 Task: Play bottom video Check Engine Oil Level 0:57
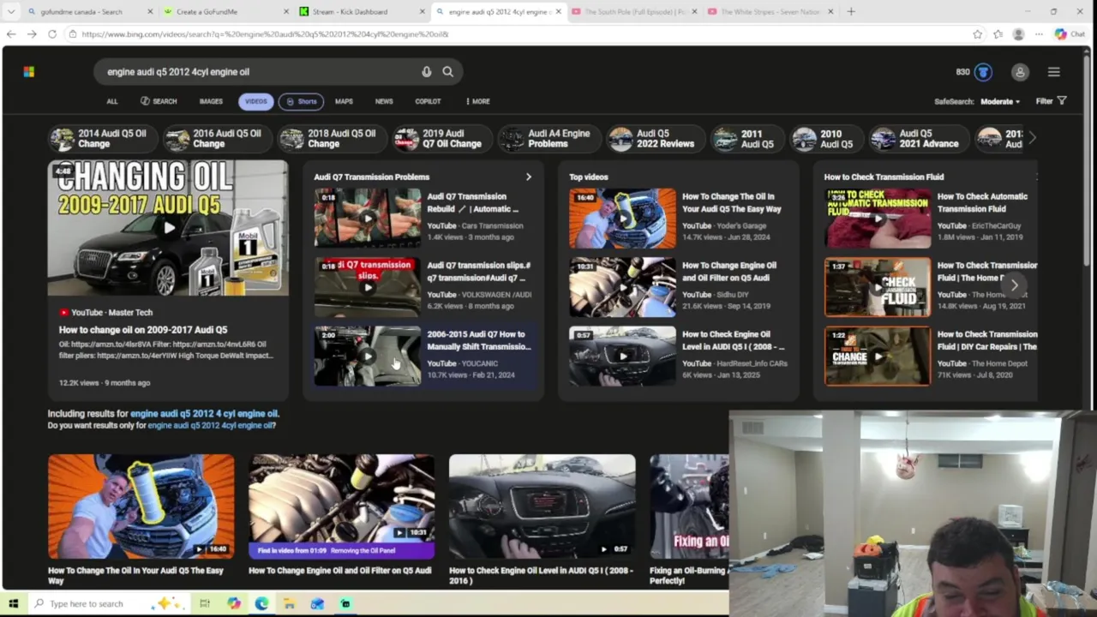(x=542, y=506)
